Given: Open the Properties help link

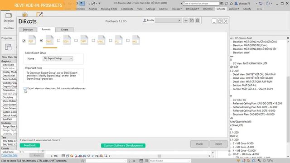Looking at the screenshot, I should pyautogui.click(x=10, y=155).
